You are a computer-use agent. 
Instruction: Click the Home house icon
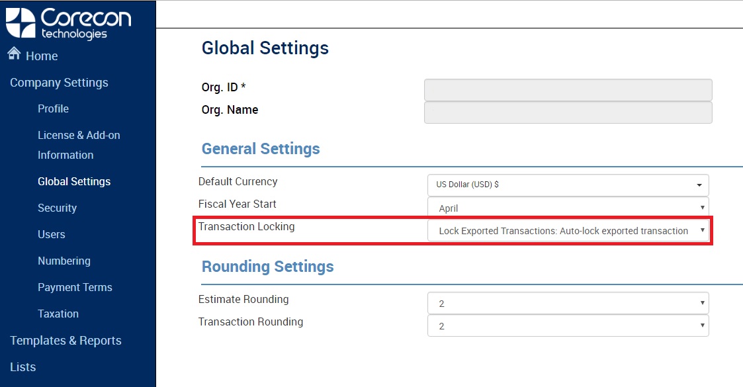pos(14,54)
